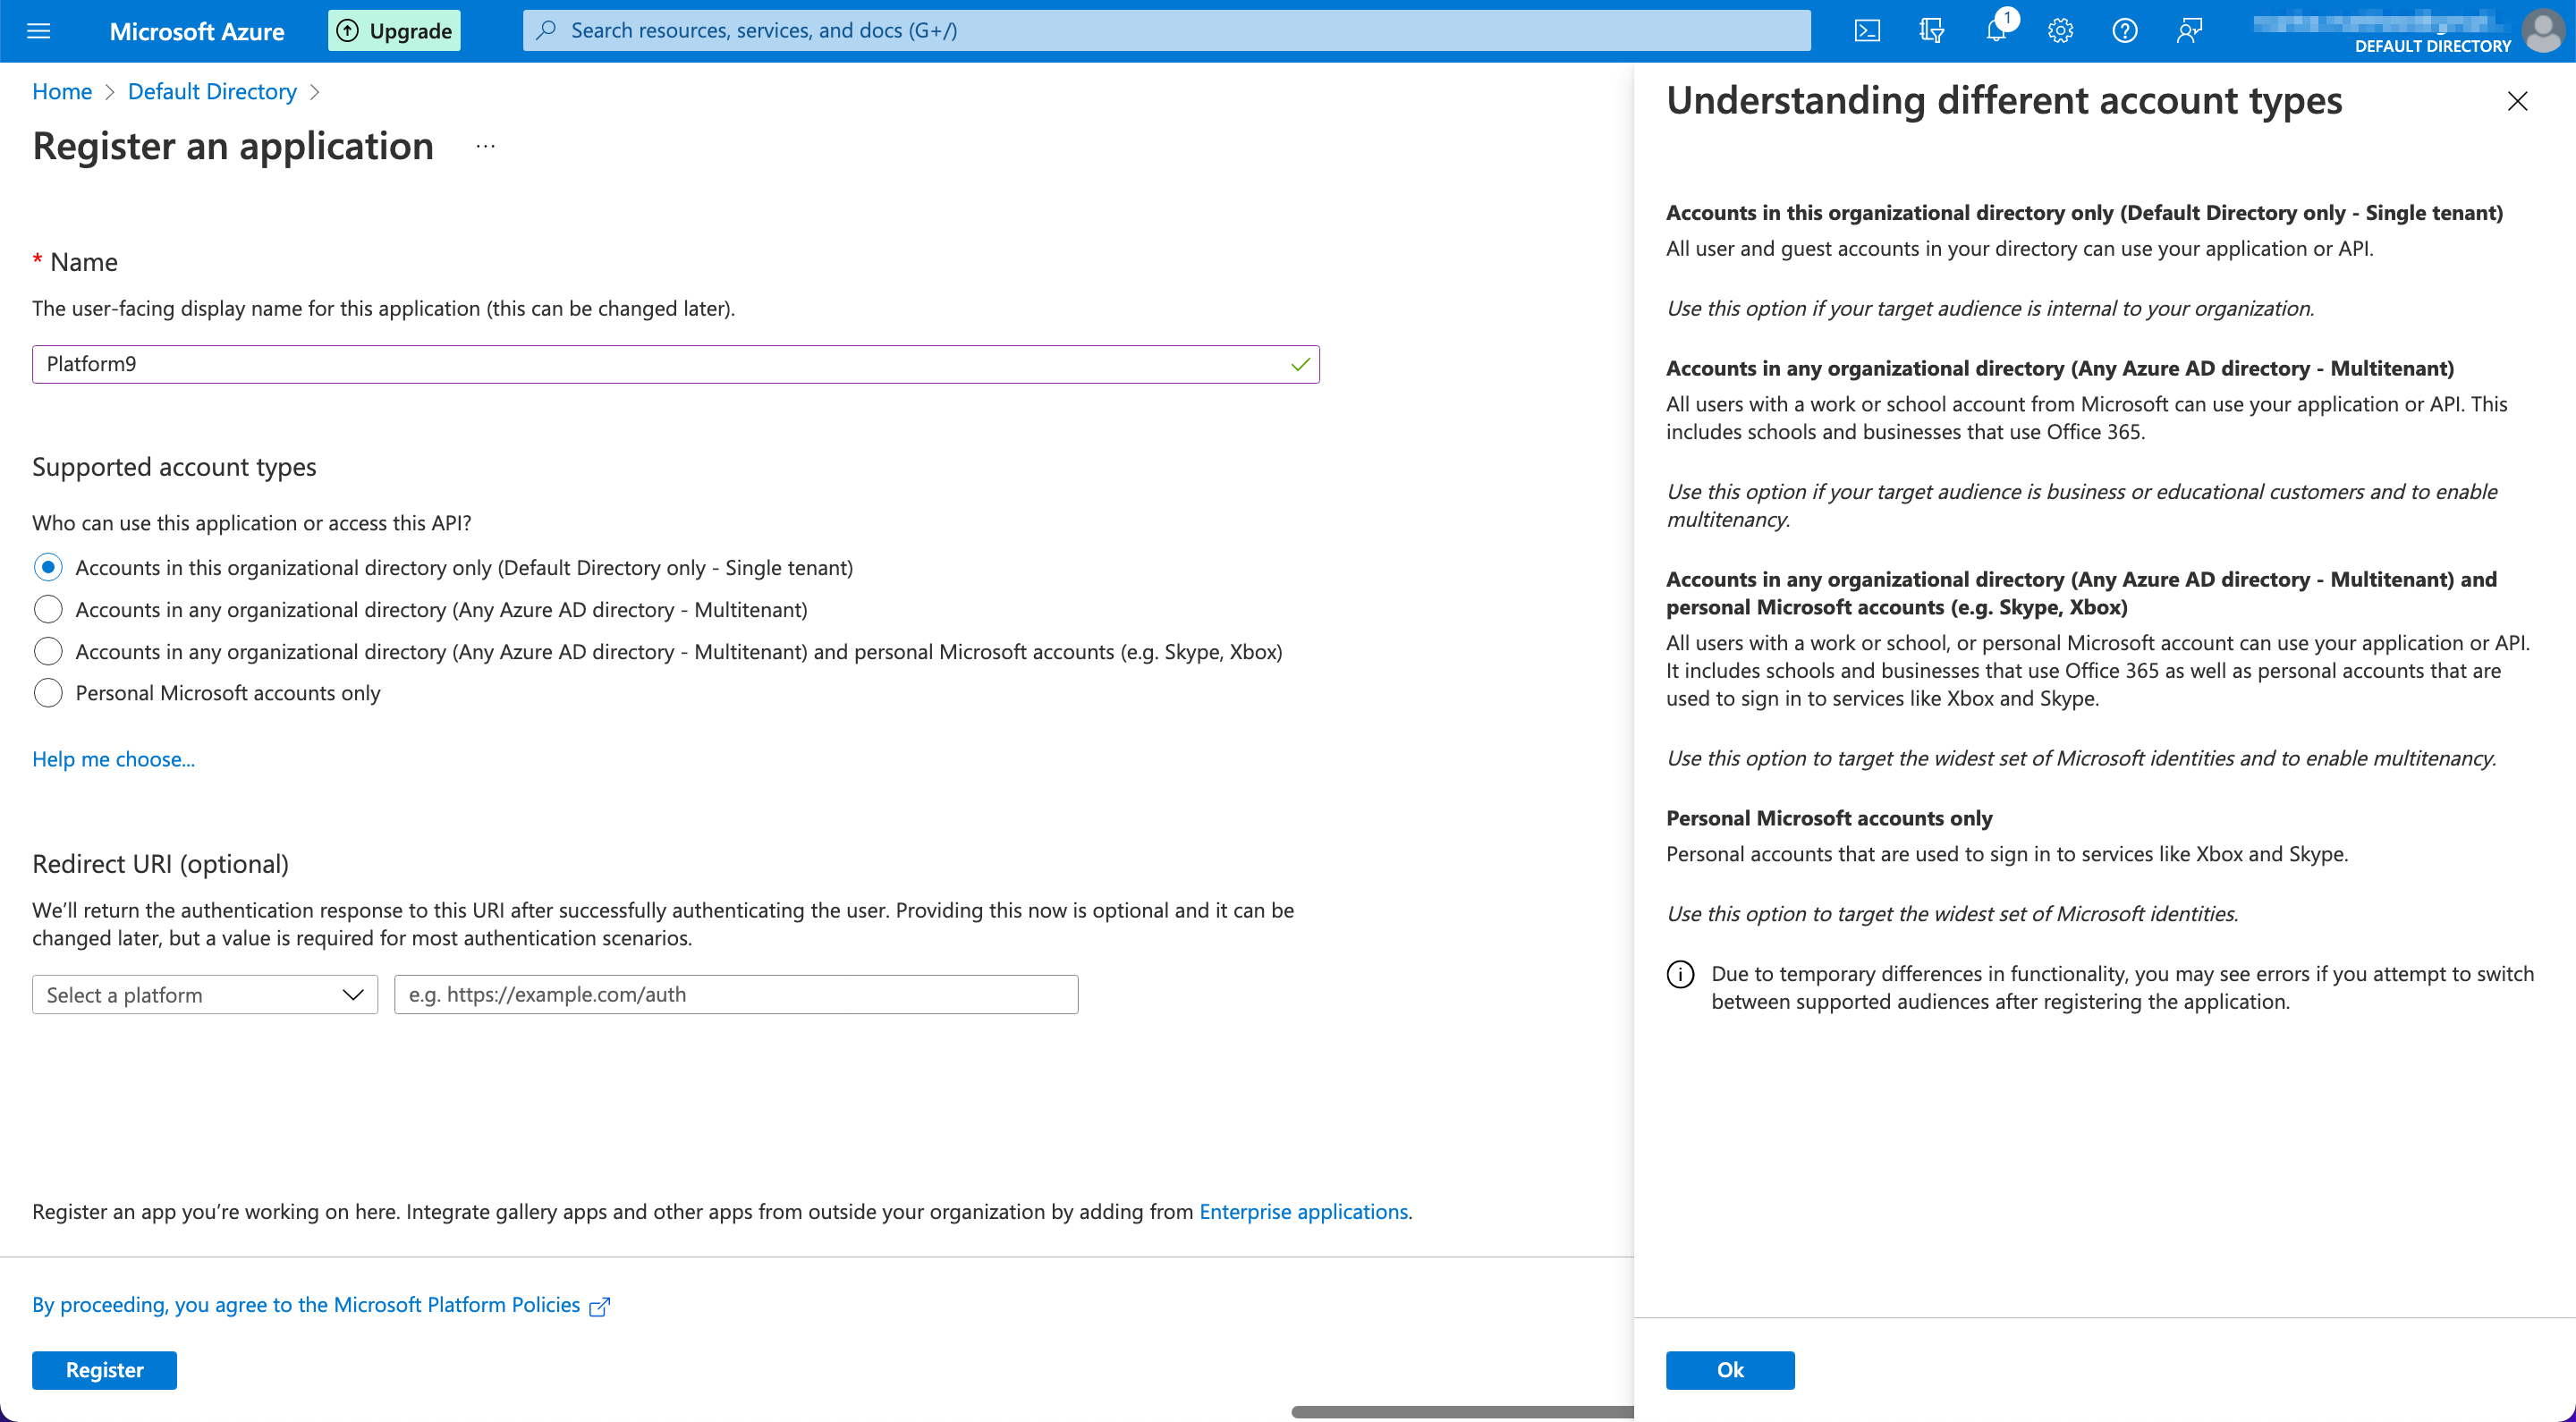This screenshot has width=2576, height=1422.
Task: Select the Single tenant account option
Action: [x=48, y=568]
